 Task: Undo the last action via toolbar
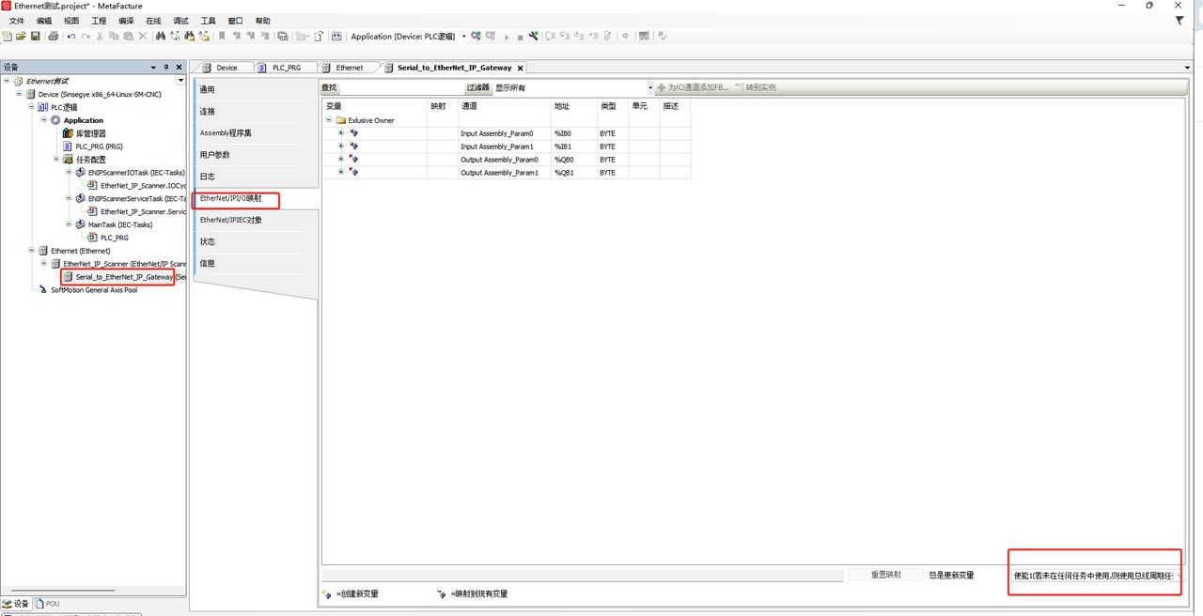(x=71, y=37)
